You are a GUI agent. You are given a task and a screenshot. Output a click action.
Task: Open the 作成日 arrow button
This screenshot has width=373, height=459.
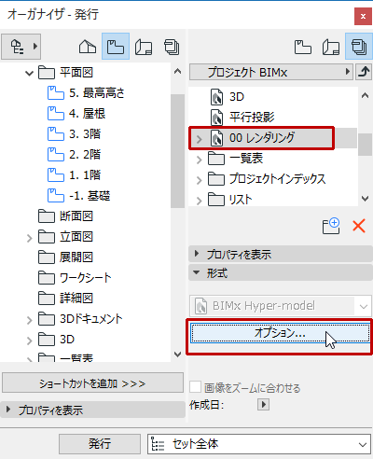click(263, 405)
